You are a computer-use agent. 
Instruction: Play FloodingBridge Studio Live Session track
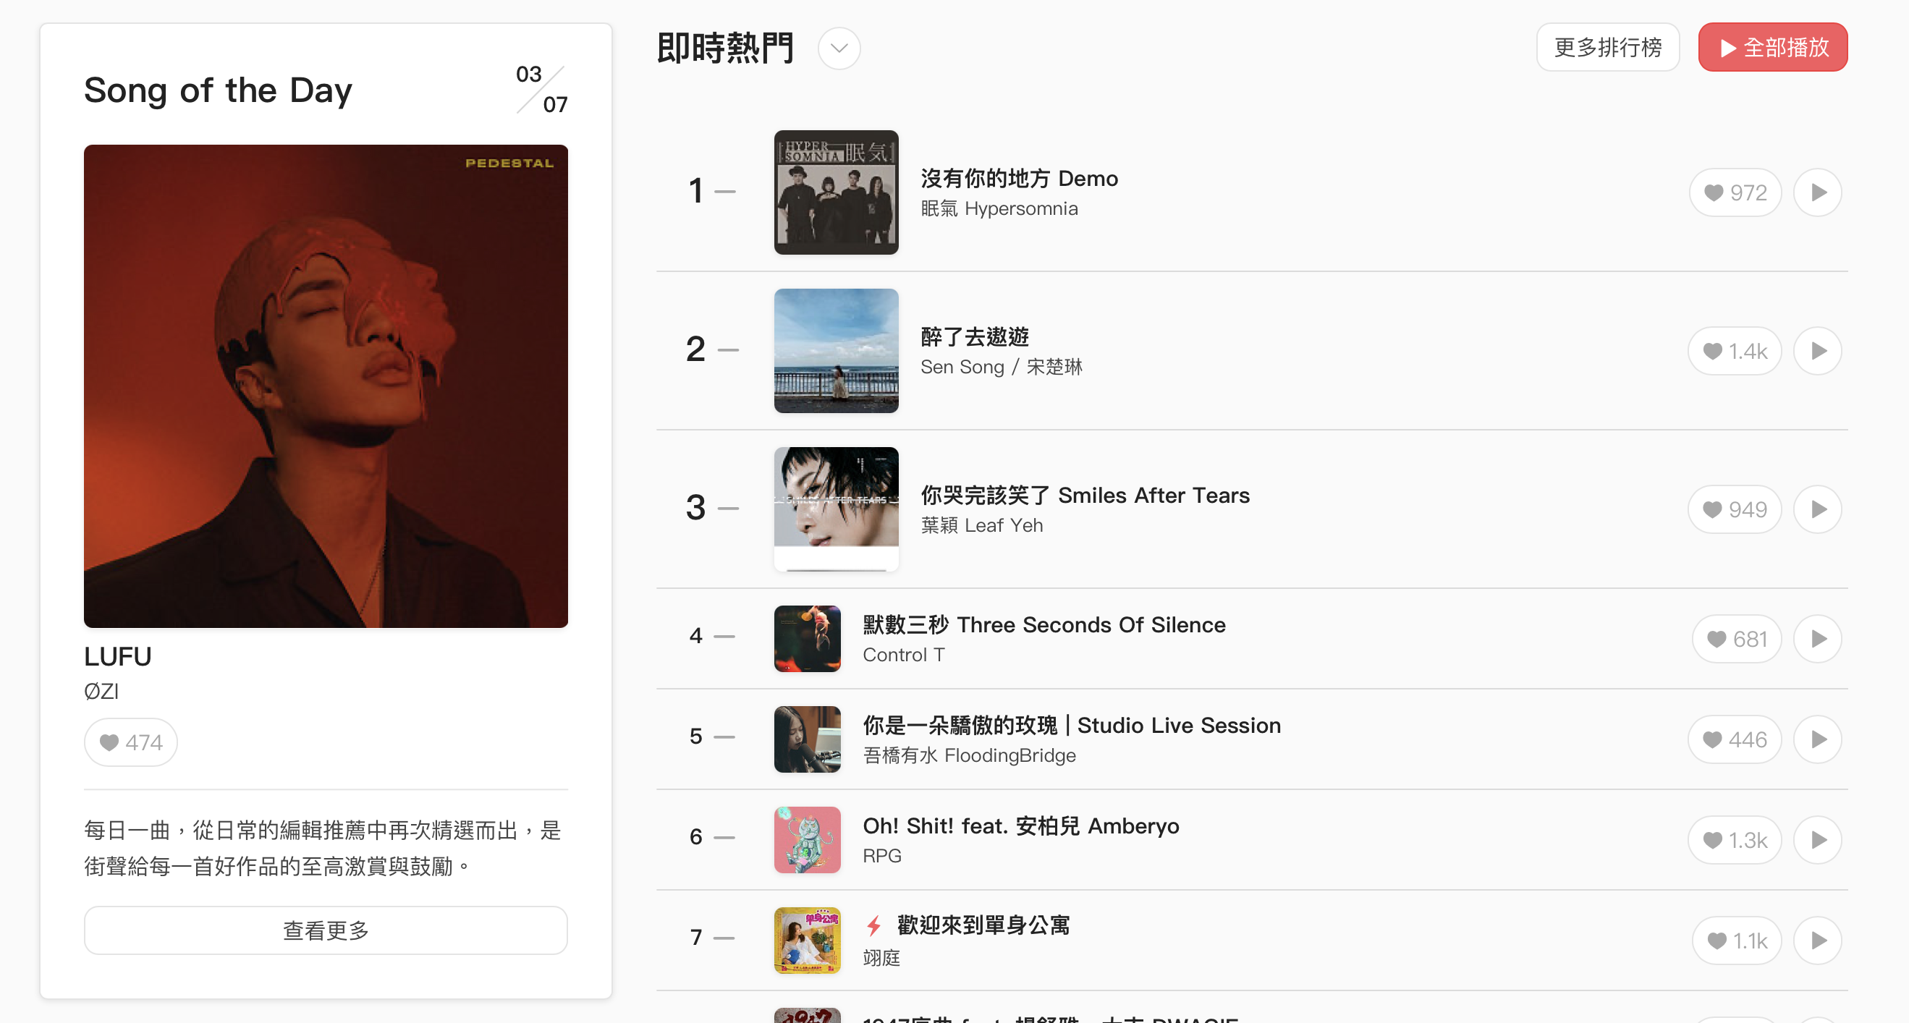point(1817,740)
